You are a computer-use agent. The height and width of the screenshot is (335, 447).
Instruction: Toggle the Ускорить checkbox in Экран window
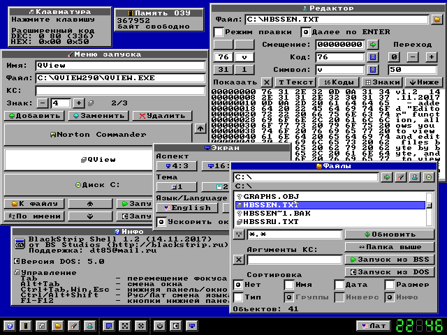pyautogui.click(x=161, y=222)
